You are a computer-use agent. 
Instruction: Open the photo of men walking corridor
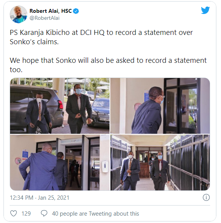coord(160,162)
